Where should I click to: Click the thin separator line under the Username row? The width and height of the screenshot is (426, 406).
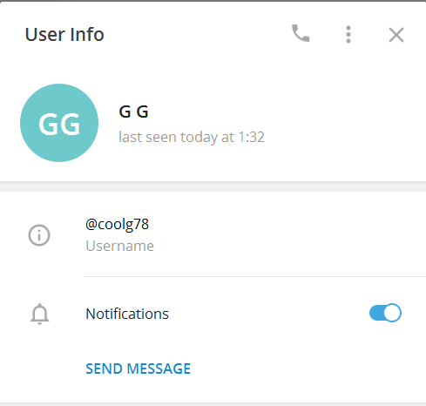pyautogui.click(x=254, y=277)
